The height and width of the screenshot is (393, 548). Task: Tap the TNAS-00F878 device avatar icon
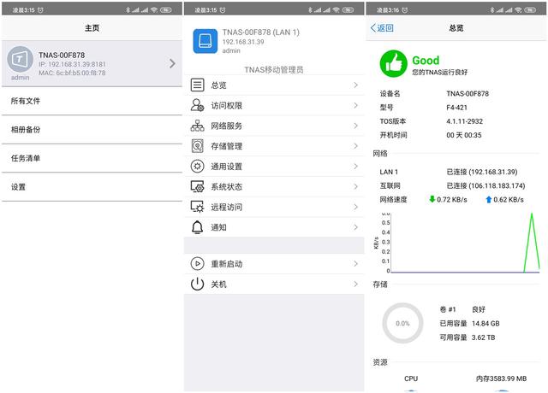(20, 60)
